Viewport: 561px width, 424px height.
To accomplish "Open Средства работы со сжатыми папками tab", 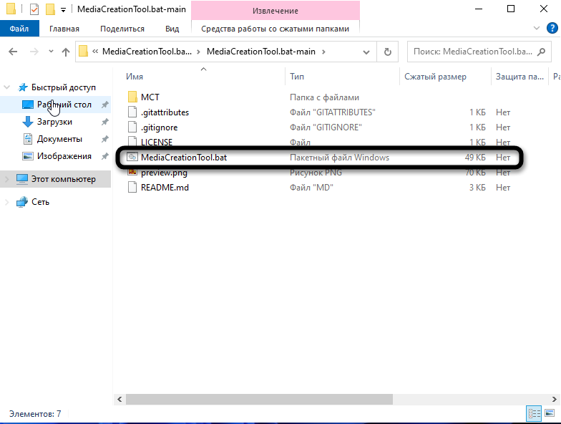I will coord(275,29).
